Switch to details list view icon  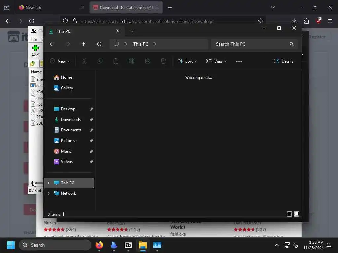pyautogui.click(x=289, y=214)
